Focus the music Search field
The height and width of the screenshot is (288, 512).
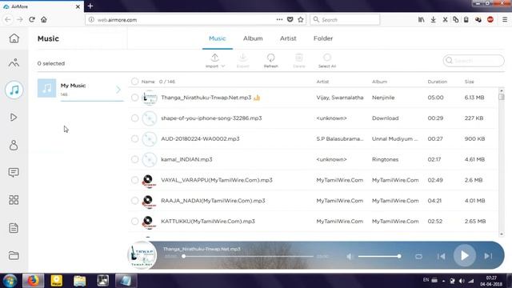click(x=474, y=61)
